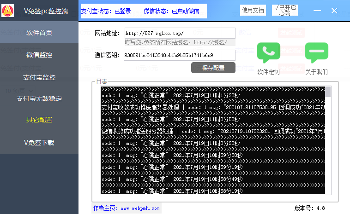Viewport: 350px width, 214px height.
Task: Click the 关于我们 label
Action: 316,72
